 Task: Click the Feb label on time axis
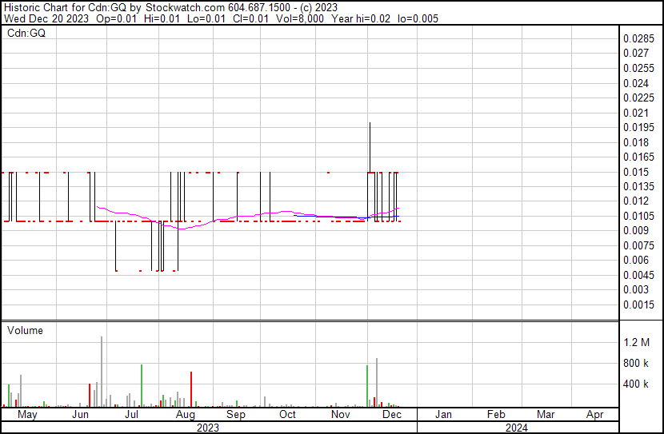(x=495, y=415)
